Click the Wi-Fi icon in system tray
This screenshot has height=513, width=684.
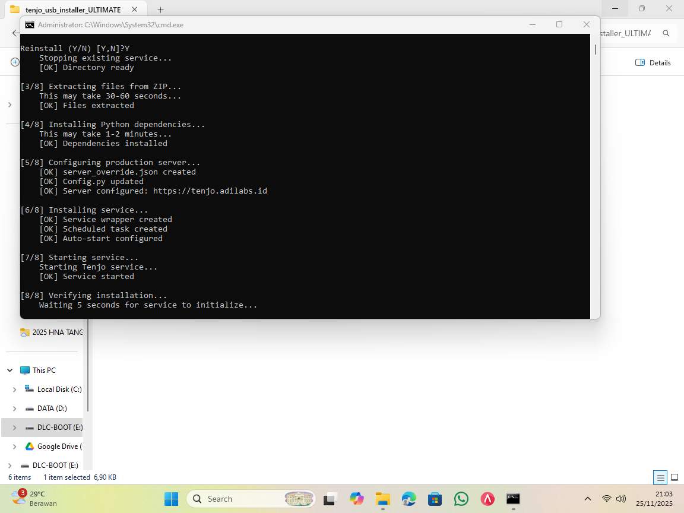click(x=606, y=499)
